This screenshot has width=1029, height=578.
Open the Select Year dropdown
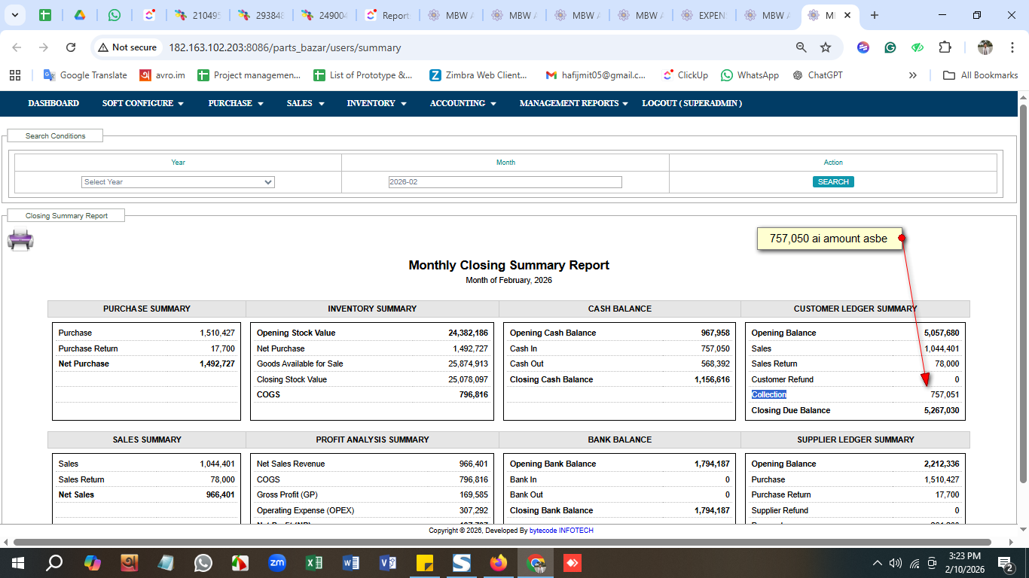pos(178,182)
